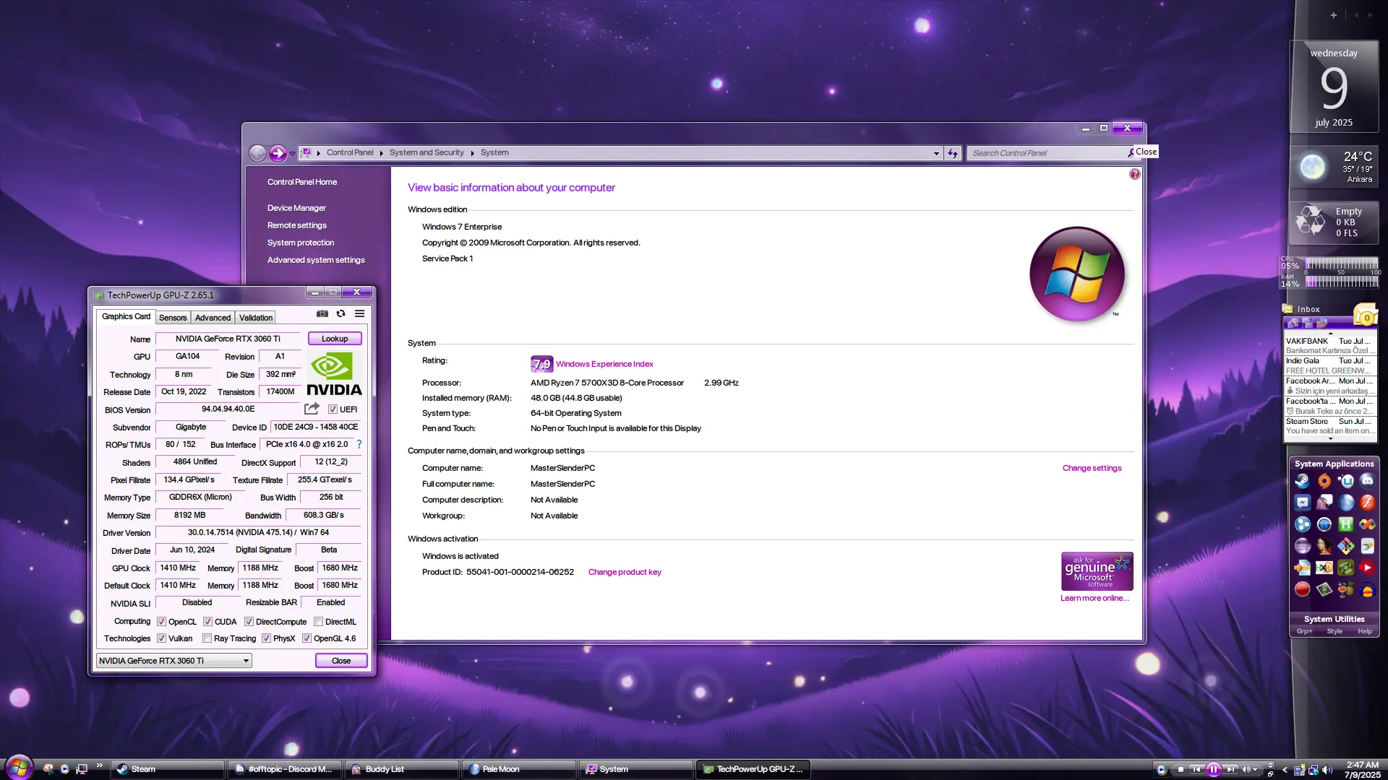The image size is (1388, 780).
Task: Open the recent pages dropdown arrow
Action: (292, 153)
